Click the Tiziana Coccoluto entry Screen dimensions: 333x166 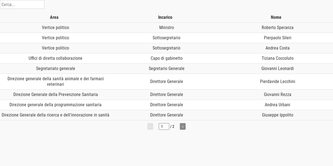[x=277, y=58]
